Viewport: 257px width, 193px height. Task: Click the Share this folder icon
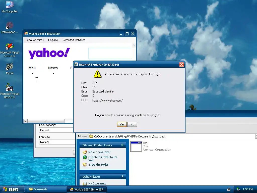[x=85, y=164]
